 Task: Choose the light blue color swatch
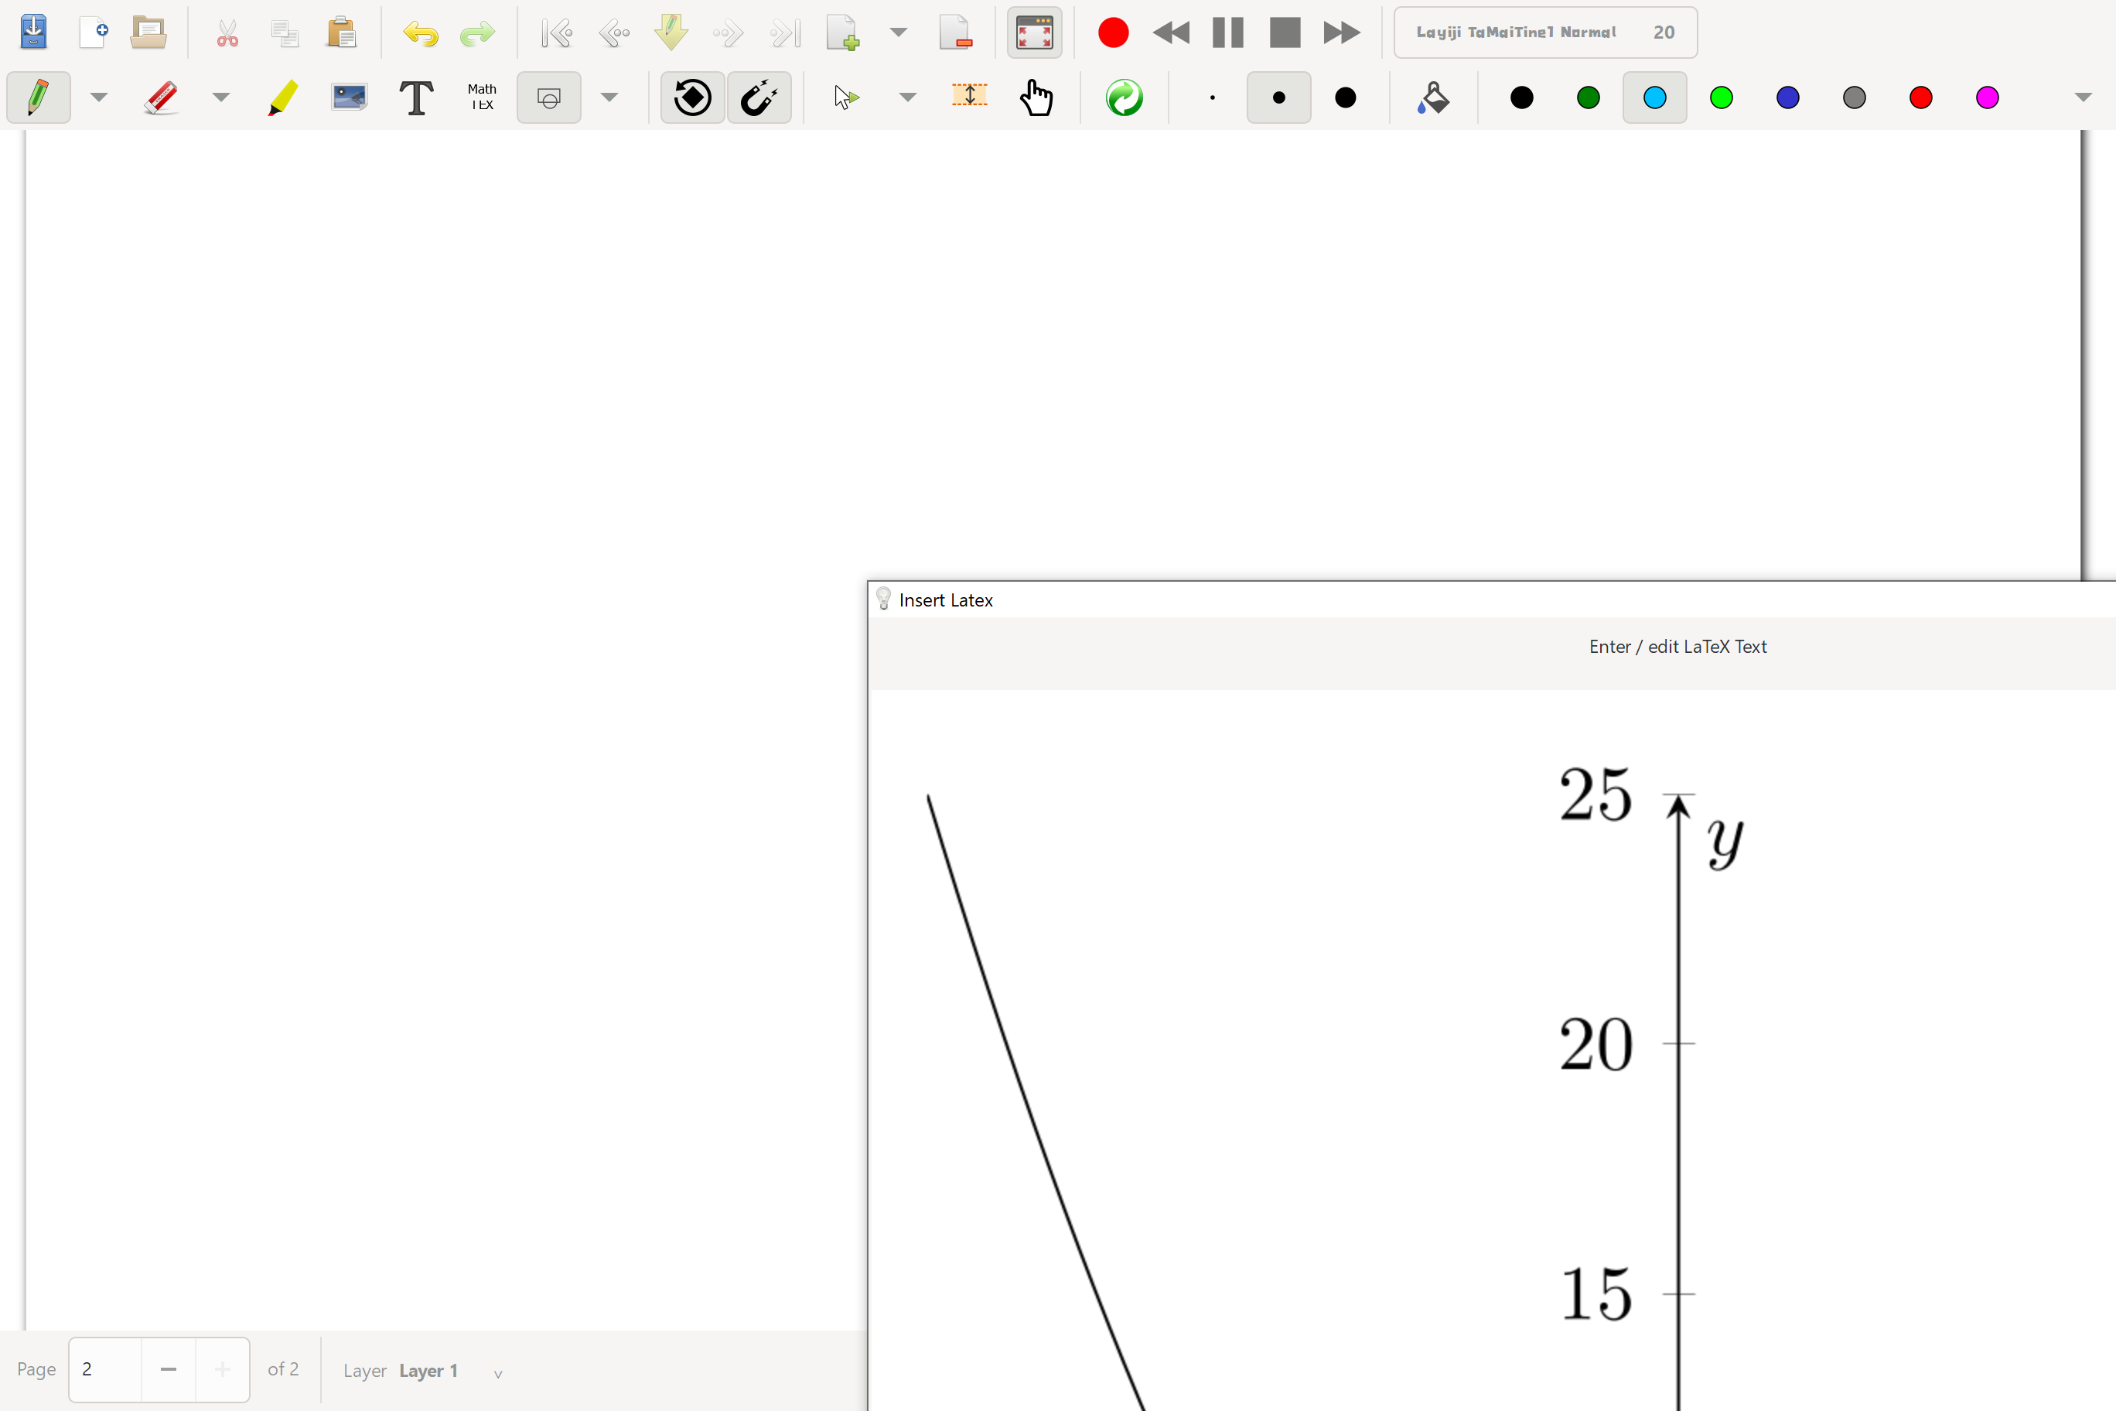coord(1654,97)
